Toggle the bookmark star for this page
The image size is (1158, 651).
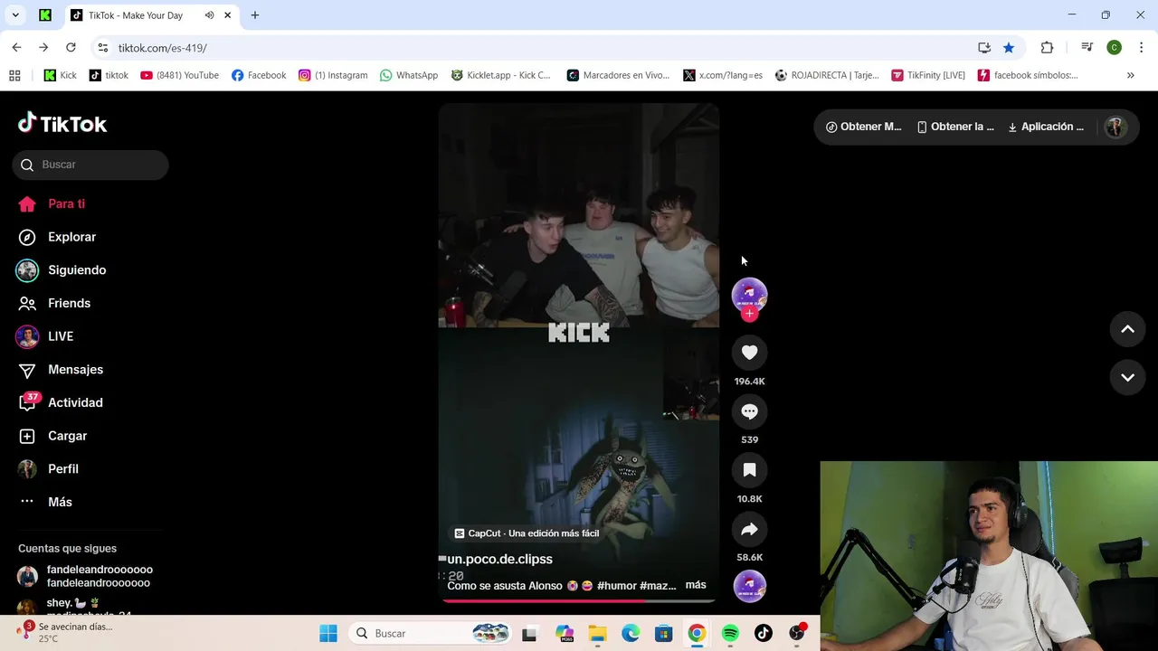pos(1009,48)
